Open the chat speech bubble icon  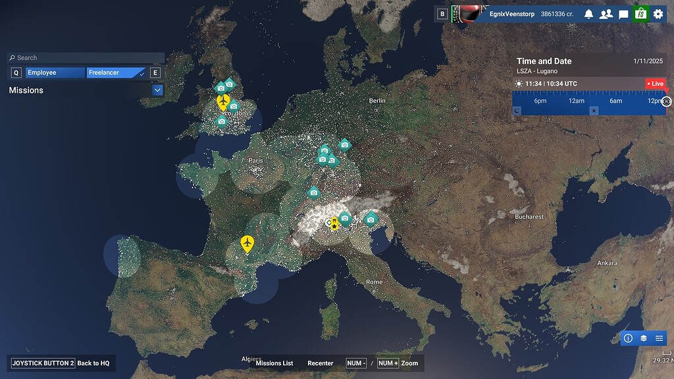[623, 14]
